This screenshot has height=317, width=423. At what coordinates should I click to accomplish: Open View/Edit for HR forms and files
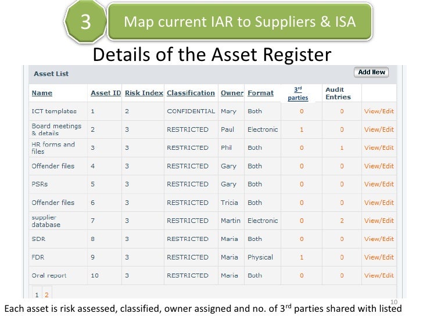378,148
